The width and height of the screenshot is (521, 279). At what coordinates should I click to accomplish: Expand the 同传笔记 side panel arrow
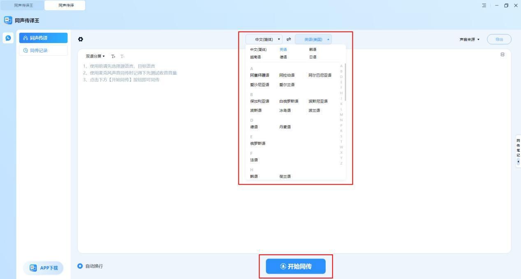click(518, 161)
